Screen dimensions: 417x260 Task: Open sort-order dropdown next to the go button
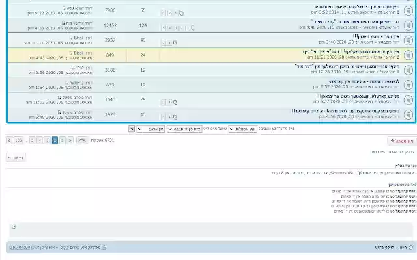(x=151, y=129)
